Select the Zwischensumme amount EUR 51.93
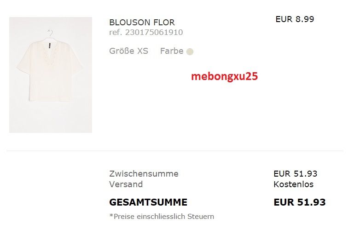348x235 pixels. click(295, 174)
